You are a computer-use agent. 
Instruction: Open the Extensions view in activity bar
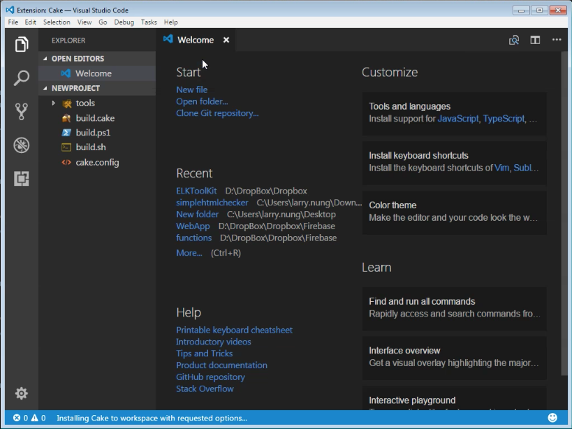[x=22, y=179]
